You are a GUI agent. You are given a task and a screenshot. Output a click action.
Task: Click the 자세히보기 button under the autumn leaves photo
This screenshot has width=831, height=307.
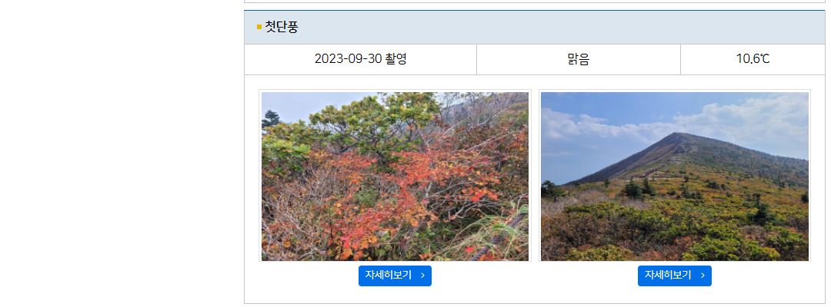(395, 276)
